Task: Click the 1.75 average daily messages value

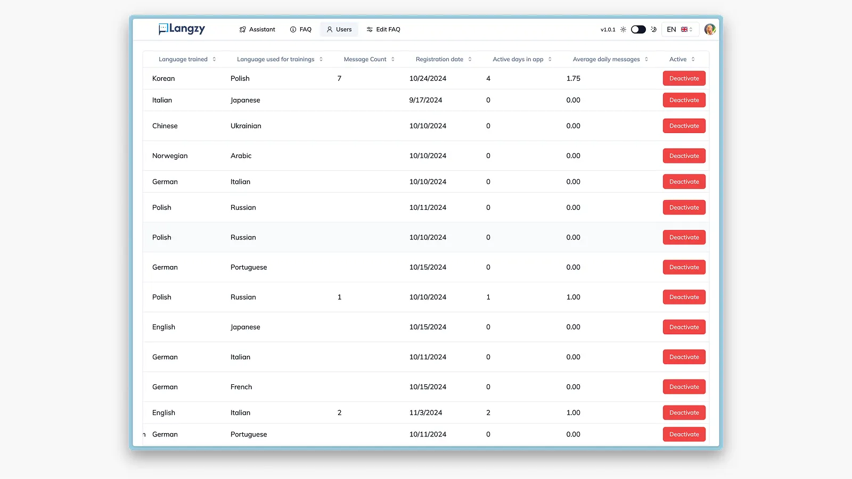Action: coord(574,79)
